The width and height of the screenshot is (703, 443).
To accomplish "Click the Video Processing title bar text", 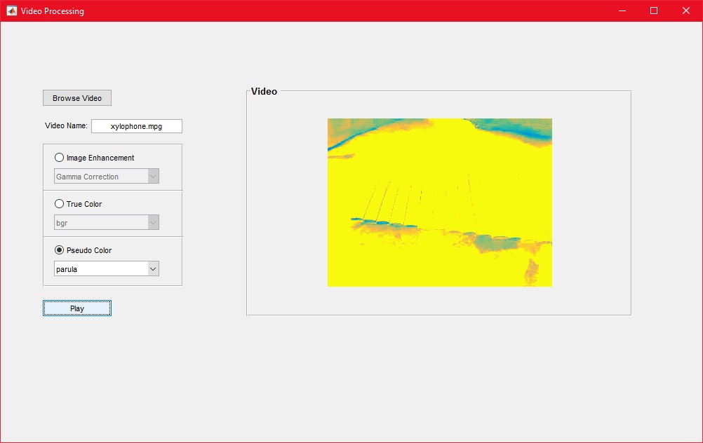I will click(53, 11).
